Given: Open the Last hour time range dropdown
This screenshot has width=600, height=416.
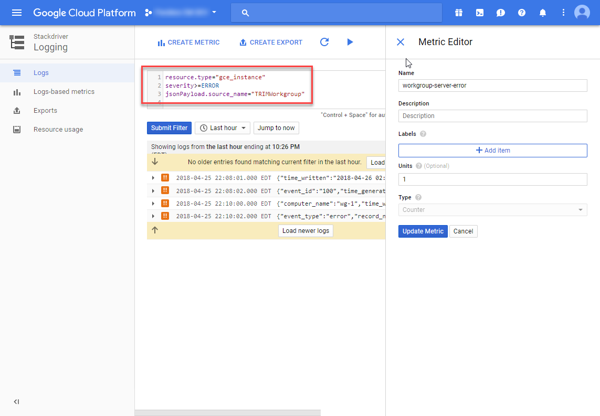Looking at the screenshot, I should pos(223,128).
